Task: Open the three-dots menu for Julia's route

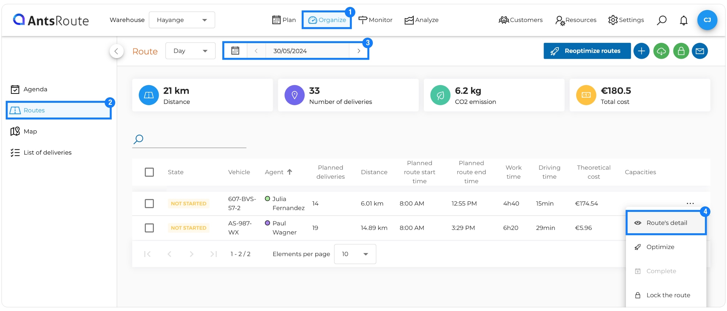Action: (690, 203)
